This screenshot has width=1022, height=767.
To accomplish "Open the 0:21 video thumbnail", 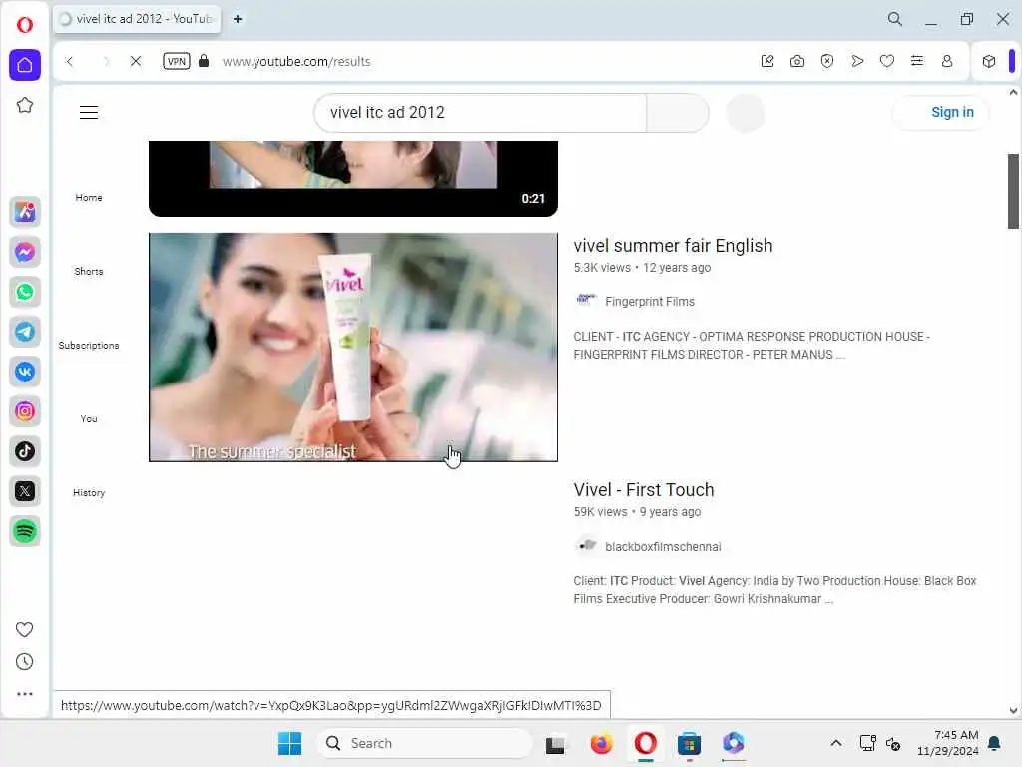I will tap(353, 178).
